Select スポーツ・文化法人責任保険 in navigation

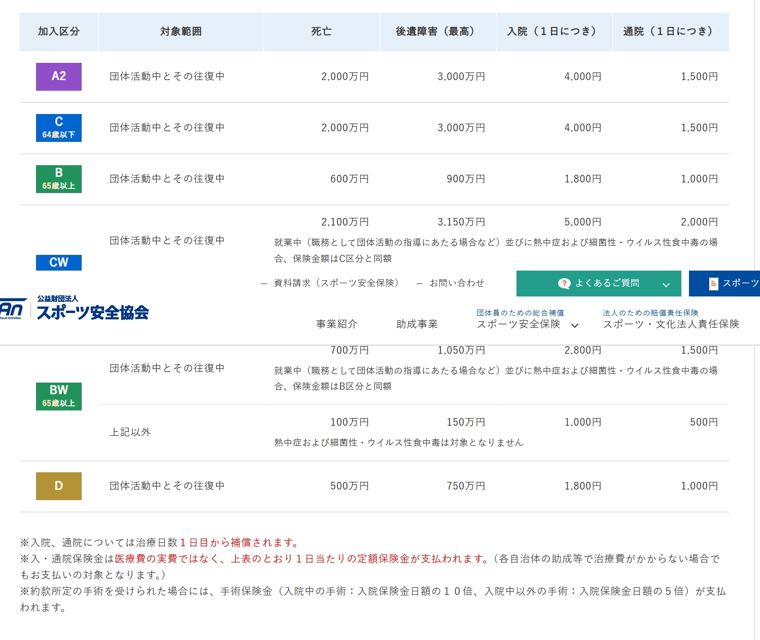[x=671, y=324]
